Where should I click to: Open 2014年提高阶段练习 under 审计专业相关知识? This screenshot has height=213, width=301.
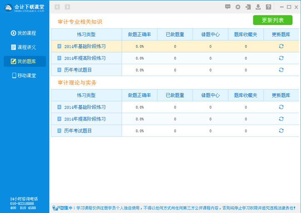pyautogui.click(x=85, y=58)
